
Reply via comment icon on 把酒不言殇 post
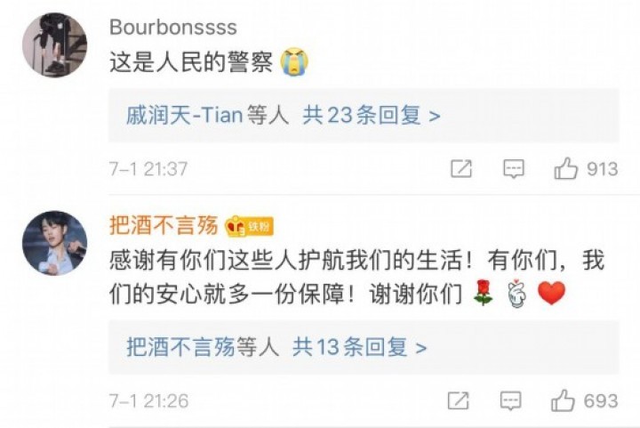tap(510, 400)
